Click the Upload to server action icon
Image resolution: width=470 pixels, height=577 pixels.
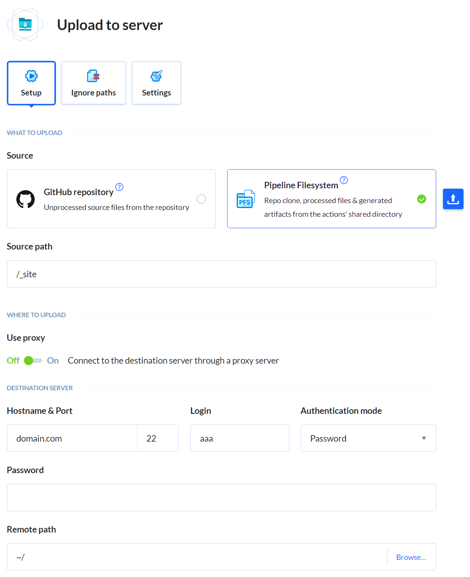click(25, 25)
